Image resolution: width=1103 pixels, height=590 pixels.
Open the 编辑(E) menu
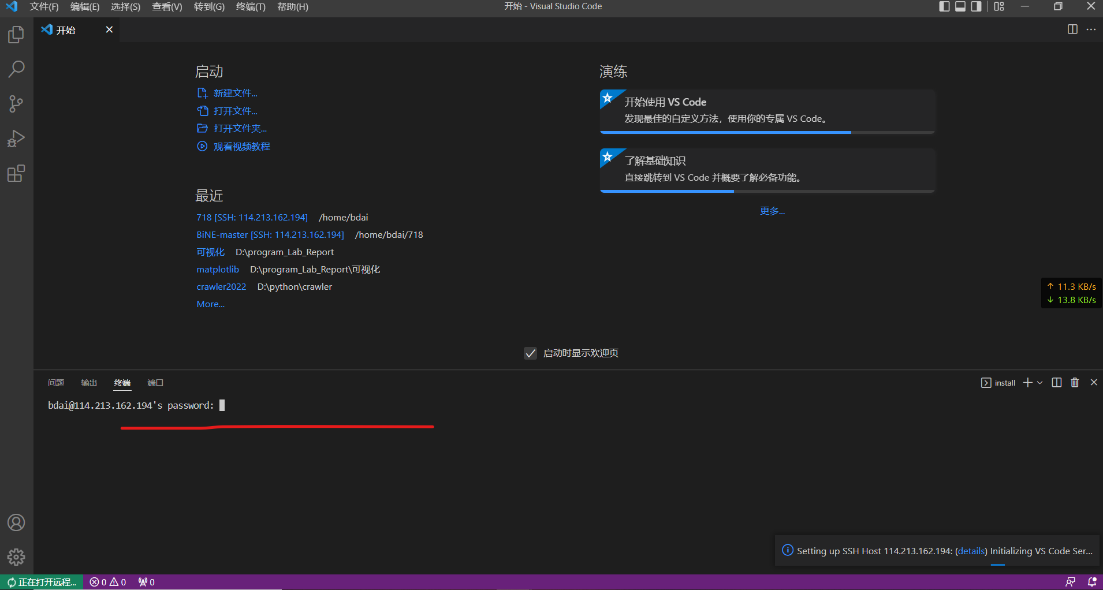point(85,7)
